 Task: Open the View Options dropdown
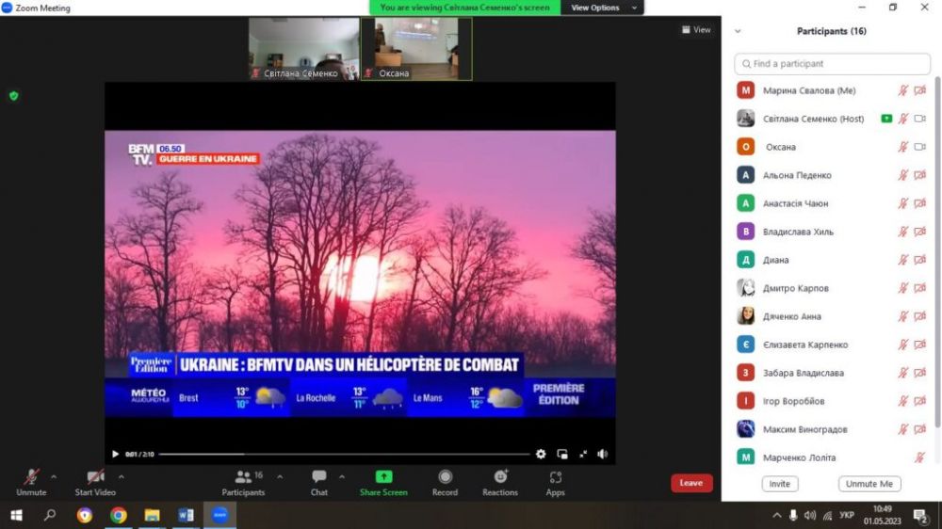(602, 8)
